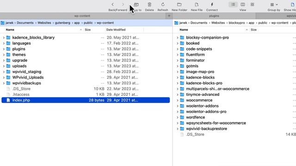Click the Copy to toolbar icon
Image resolution: width=296 pixels, height=166 pixels.
tap(136, 5)
